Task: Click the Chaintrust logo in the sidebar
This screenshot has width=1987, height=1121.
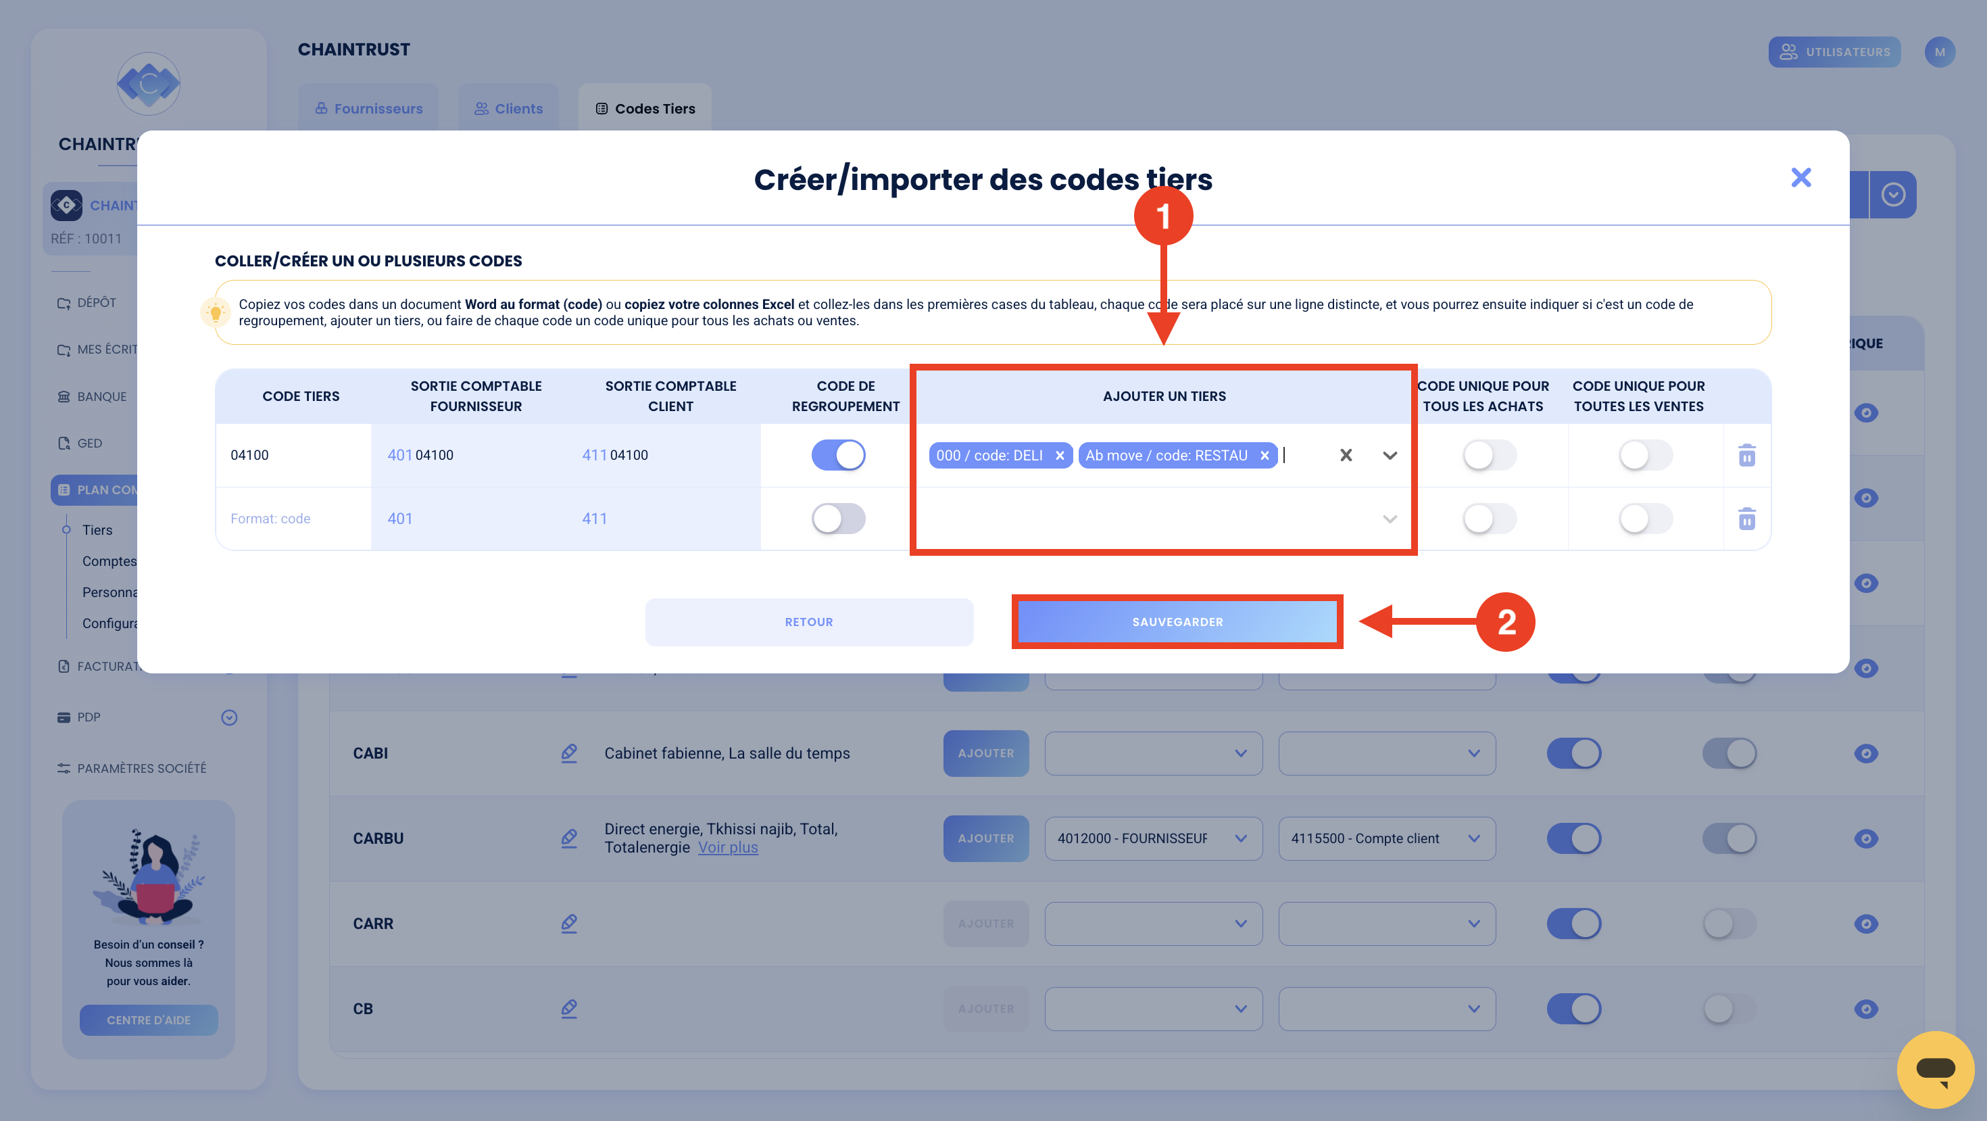Action: 148,83
